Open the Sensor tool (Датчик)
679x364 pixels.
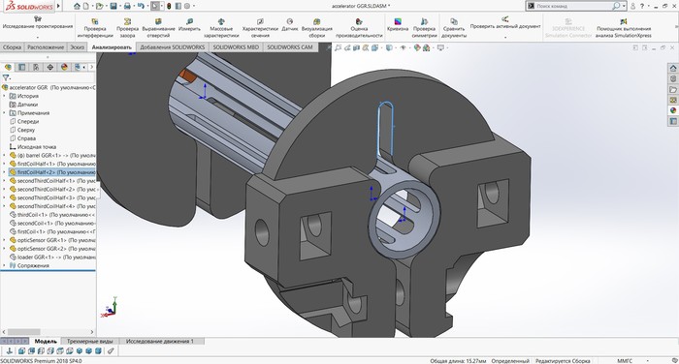[290, 25]
